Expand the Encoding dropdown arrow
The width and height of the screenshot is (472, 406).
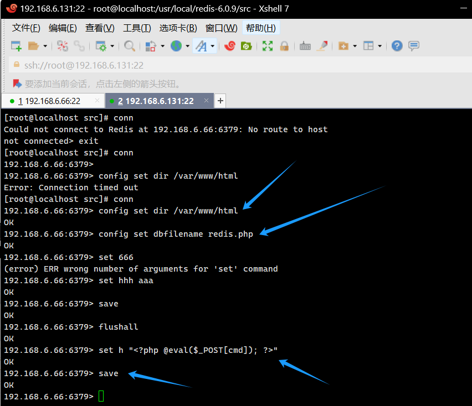tap(188, 46)
